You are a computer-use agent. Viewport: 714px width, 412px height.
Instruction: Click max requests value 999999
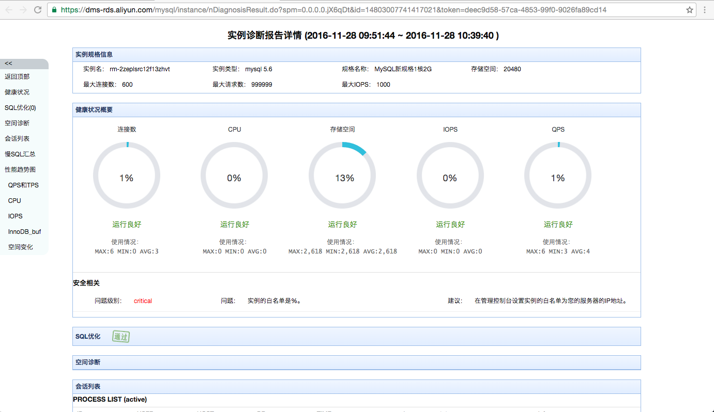[x=262, y=85]
